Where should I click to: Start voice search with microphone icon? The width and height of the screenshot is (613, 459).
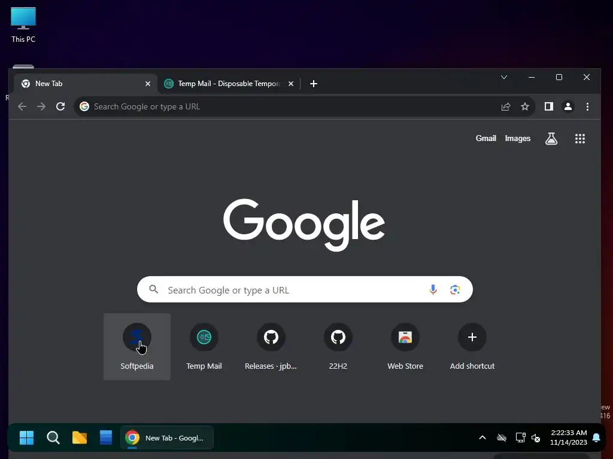coord(433,290)
